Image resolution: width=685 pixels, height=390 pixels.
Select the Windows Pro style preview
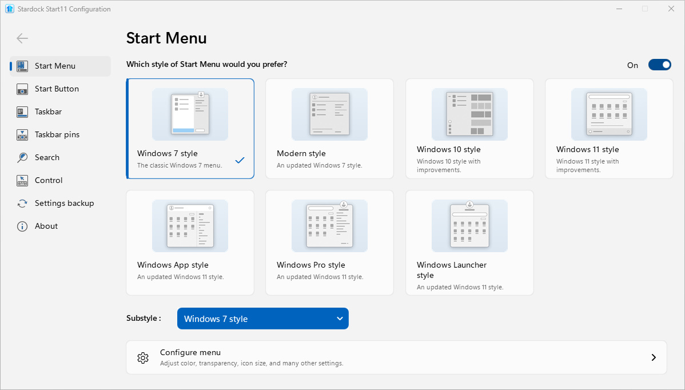329,226
